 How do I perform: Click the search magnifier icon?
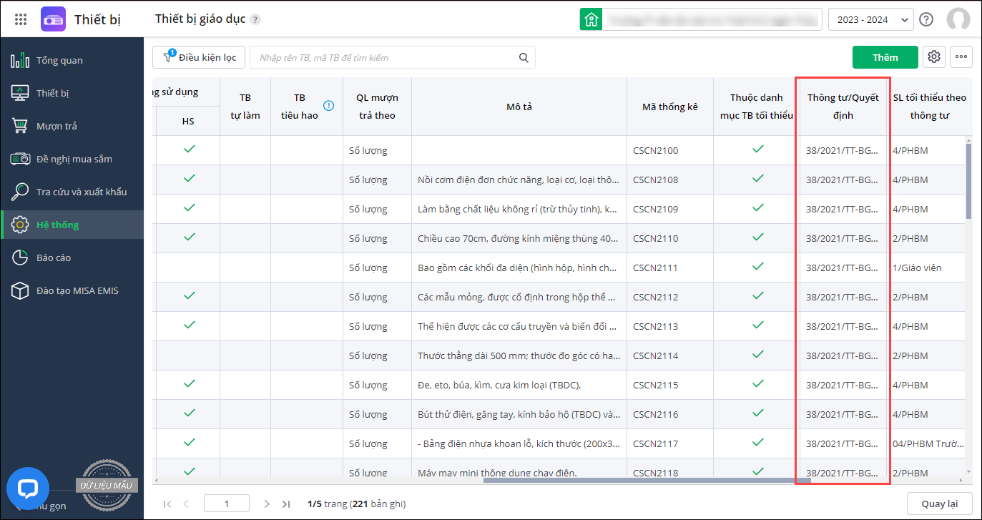coord(524,58)
